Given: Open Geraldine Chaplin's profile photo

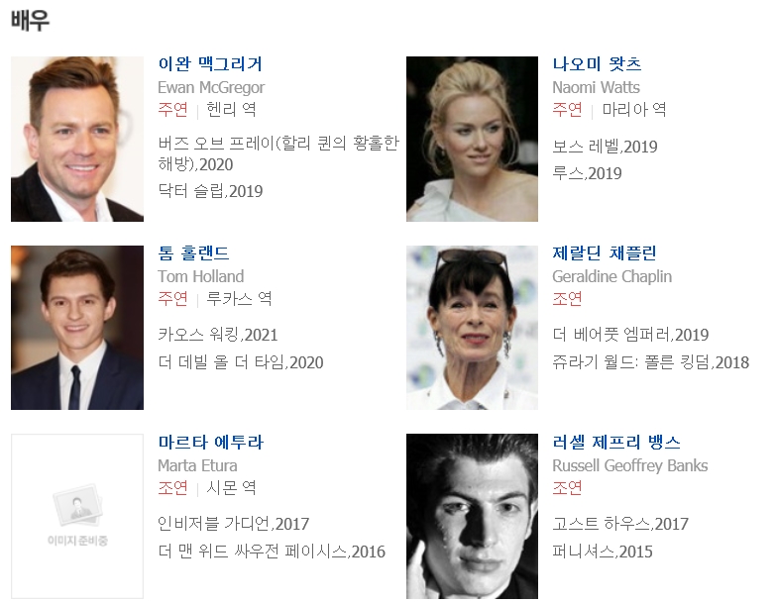Looking at the screenshot, I should pyautogui.click(x=472, y=328).
